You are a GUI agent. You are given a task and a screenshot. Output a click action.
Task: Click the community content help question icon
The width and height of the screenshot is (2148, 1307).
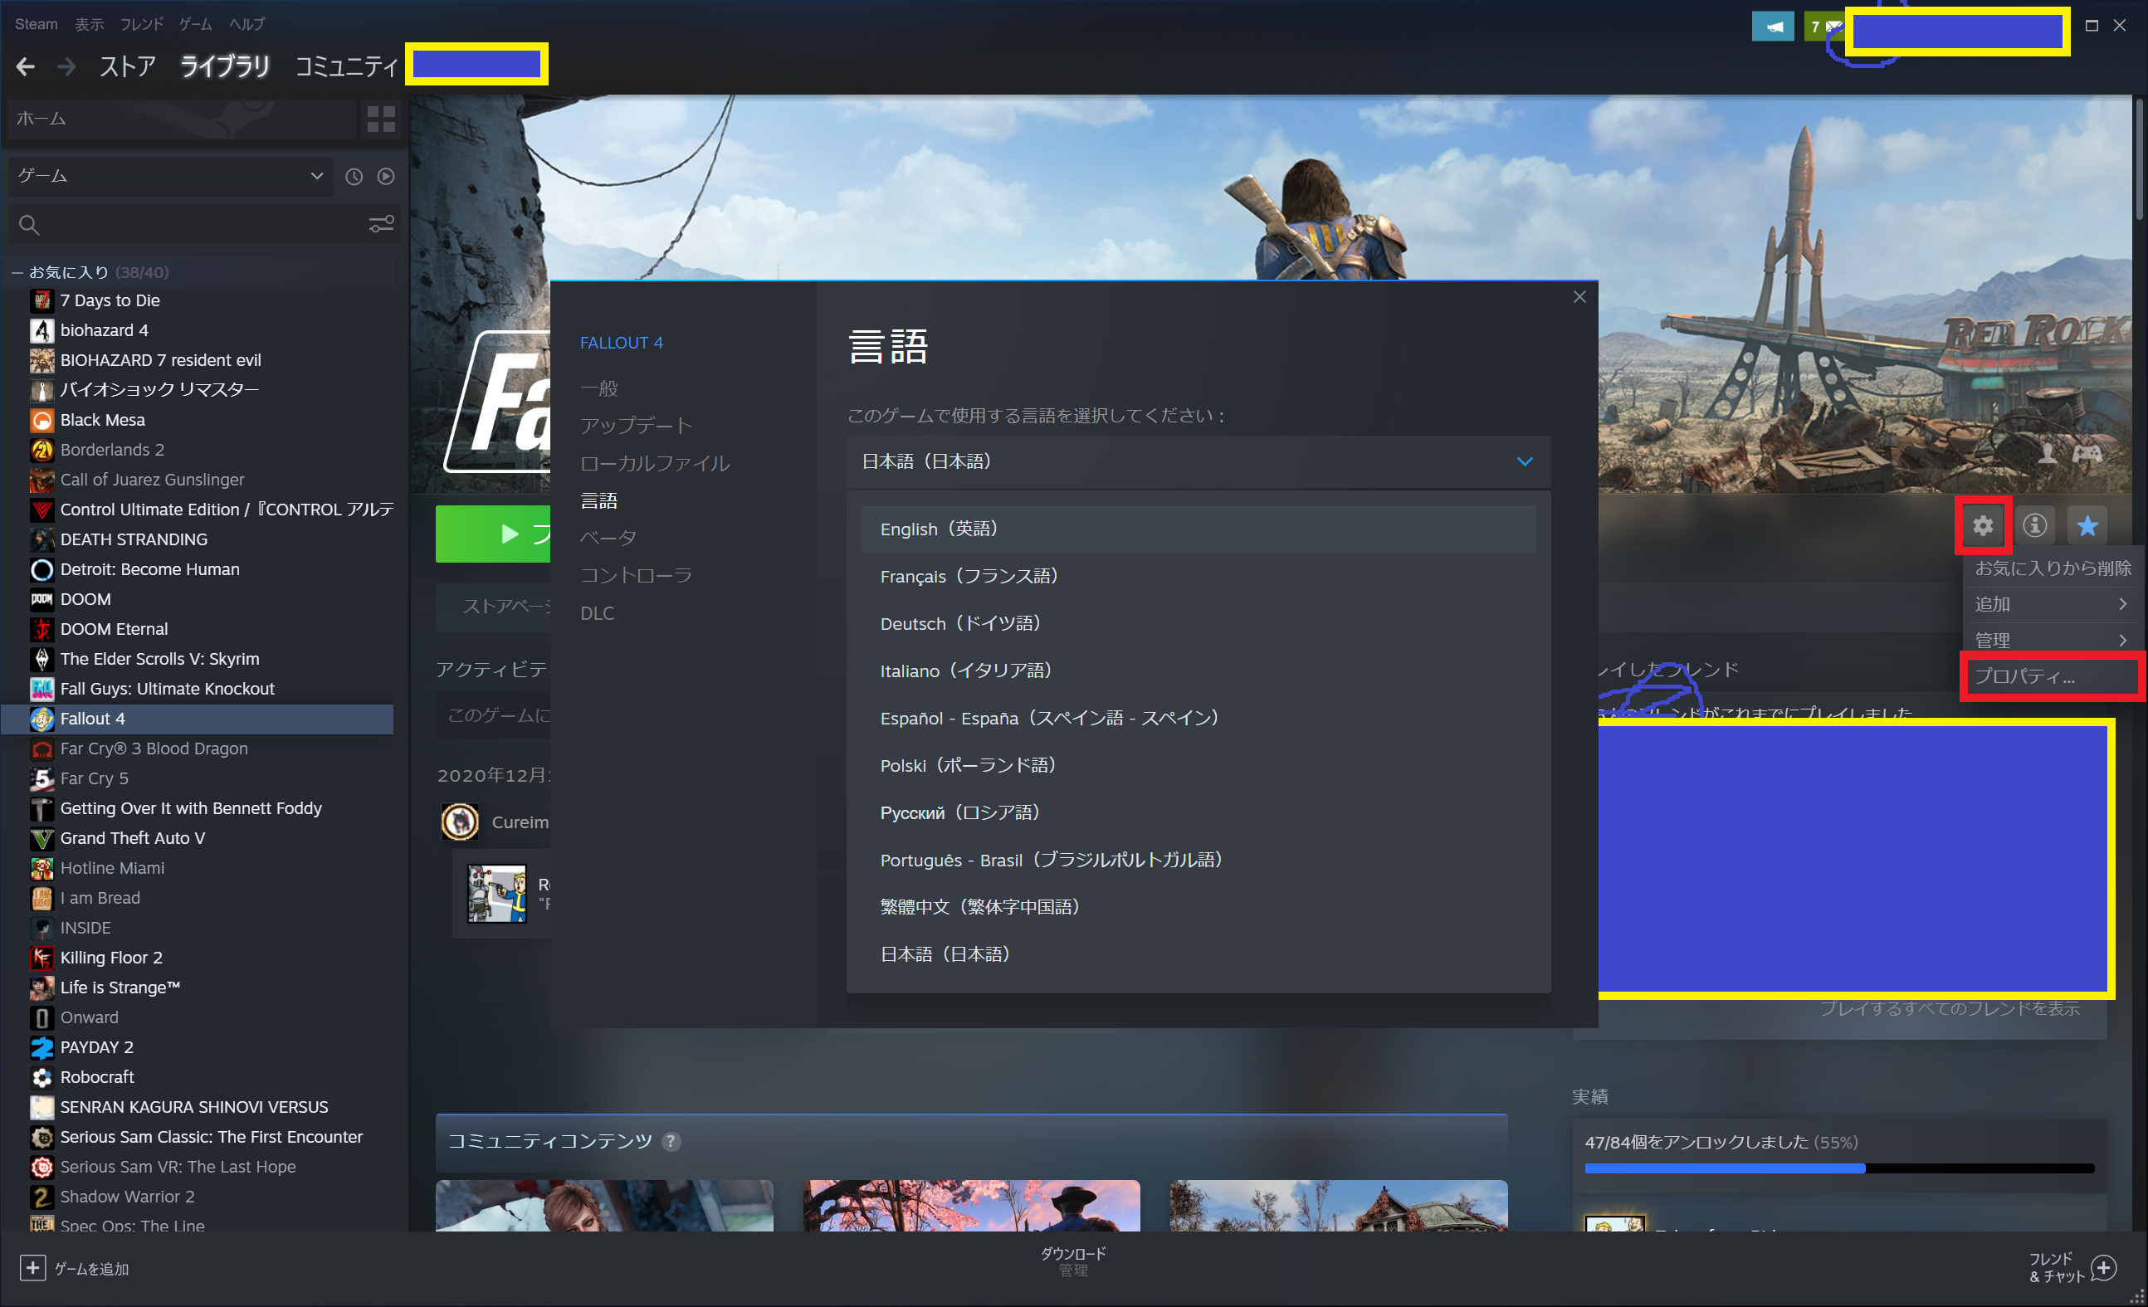coord(671,1142)
